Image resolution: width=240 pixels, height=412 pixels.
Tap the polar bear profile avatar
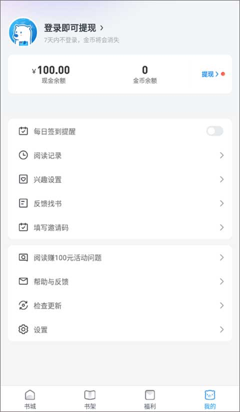tap(23, 32)
